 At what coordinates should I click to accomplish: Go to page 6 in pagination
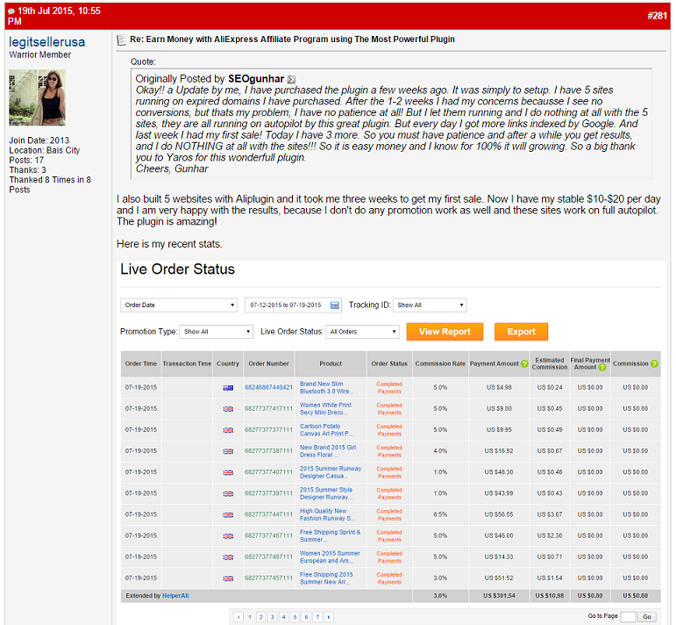pos(306,617)
